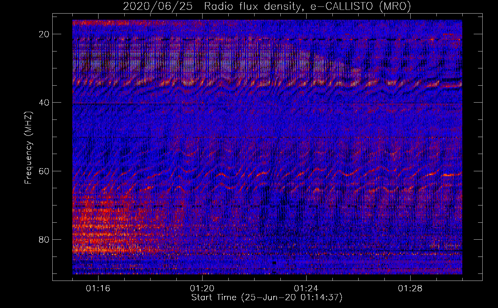Click the '80' frequency tick label
The height and width of the screenshot is (308, 498).
44,239
